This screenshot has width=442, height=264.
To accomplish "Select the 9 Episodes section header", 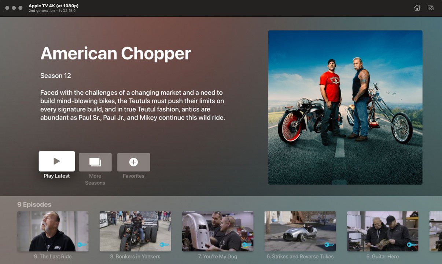I will (34, 204).
